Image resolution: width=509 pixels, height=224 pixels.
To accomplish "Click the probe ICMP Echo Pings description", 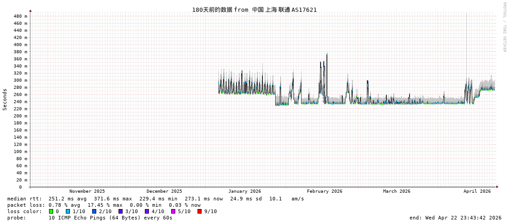I will pyautogui.click(x=110, y=218).
